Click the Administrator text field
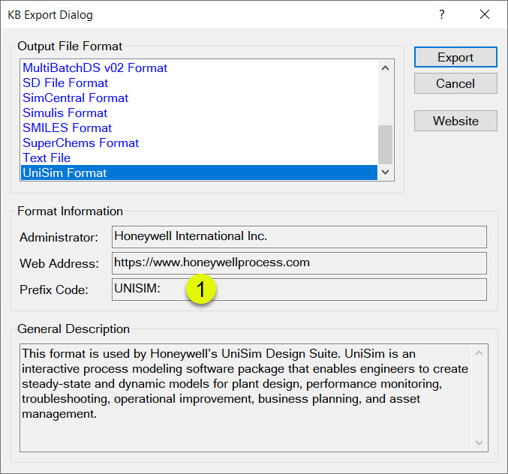This screenshot has height=474, width=508. pos(299,237)
